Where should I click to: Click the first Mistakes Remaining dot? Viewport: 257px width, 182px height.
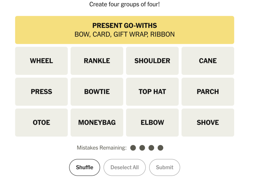pos(133,148)
